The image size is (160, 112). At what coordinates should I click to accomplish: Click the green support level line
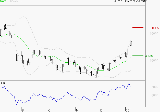(x=138, y=56)
